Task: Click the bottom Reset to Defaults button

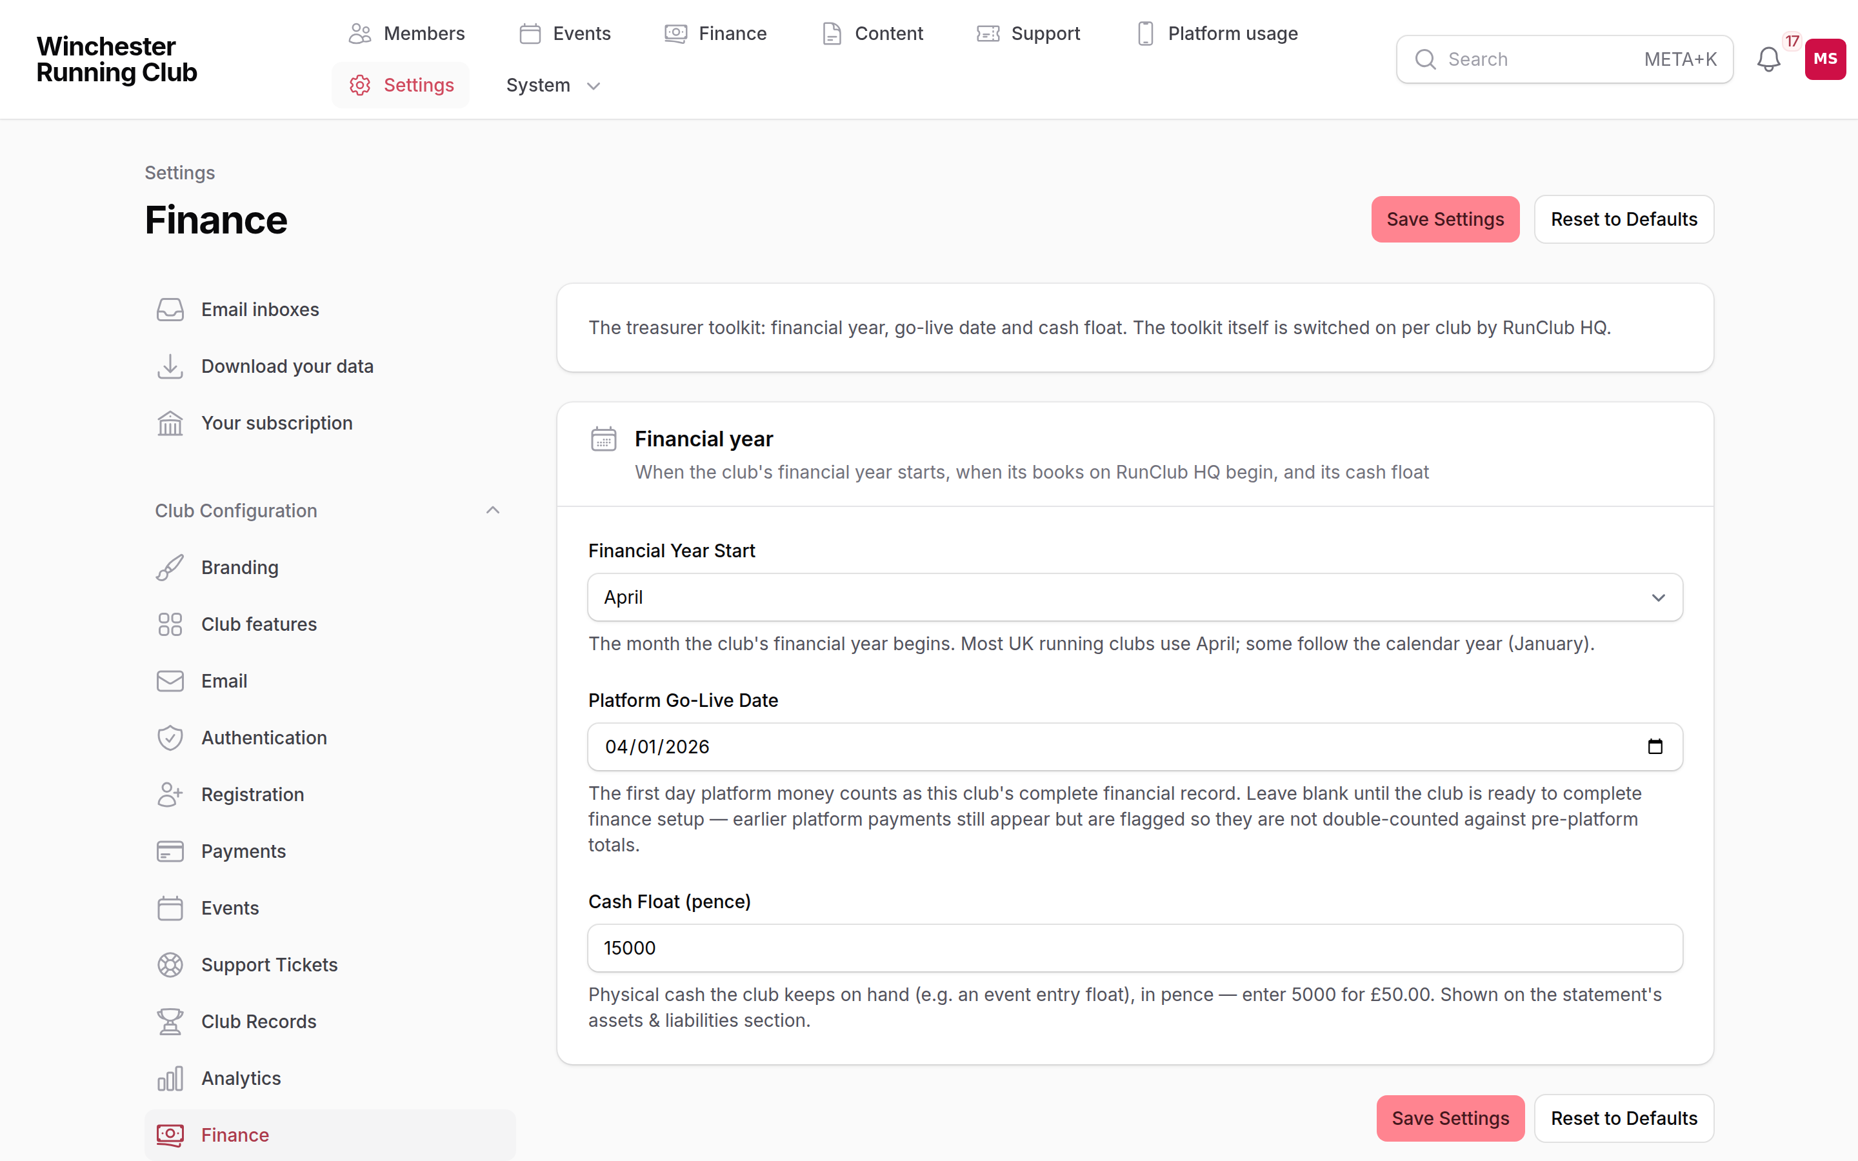Action: click(x=1624, y=1119)
